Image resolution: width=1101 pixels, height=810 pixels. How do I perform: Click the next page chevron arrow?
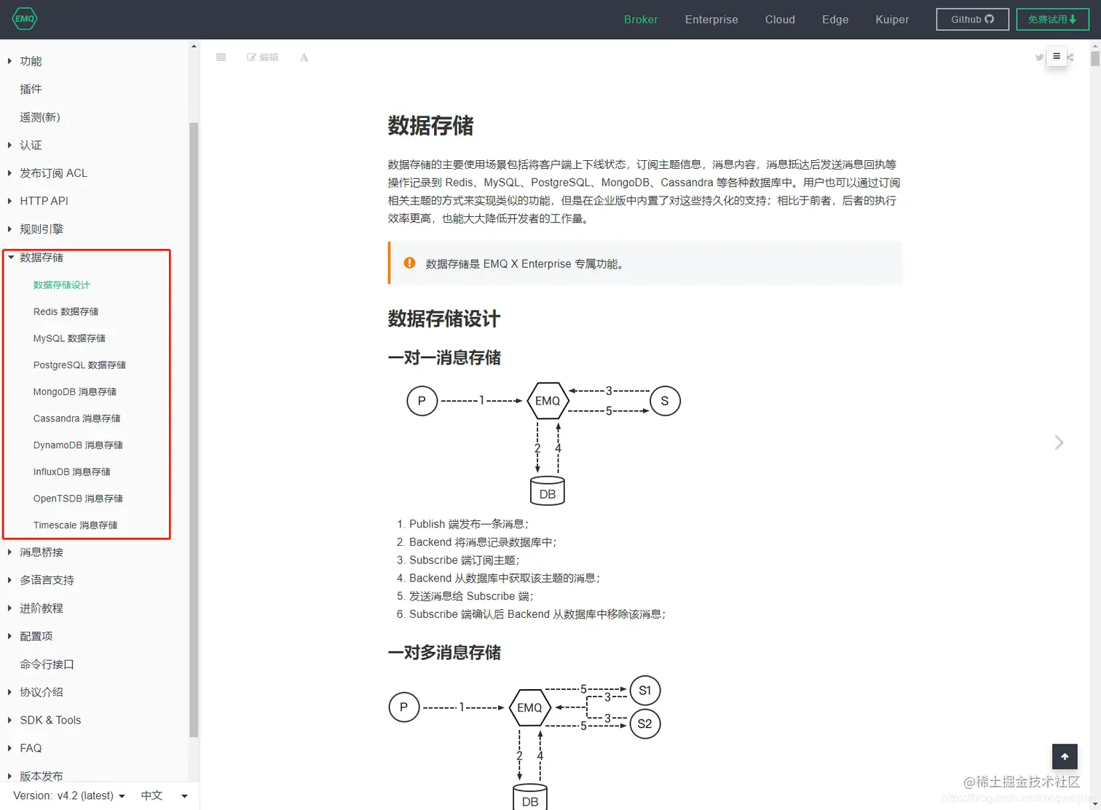pyautogui.click(x=1059, y=442)
